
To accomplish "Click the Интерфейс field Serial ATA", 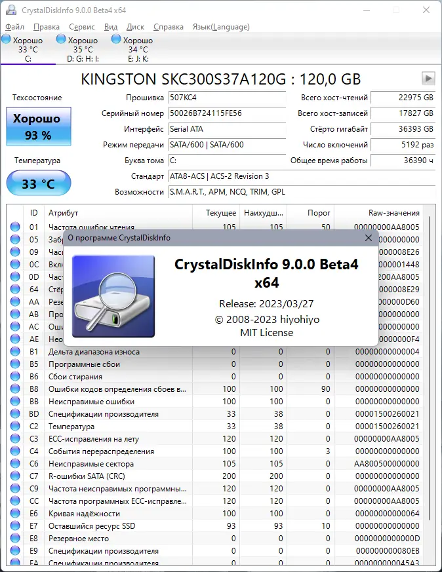I will click(227, 129).
